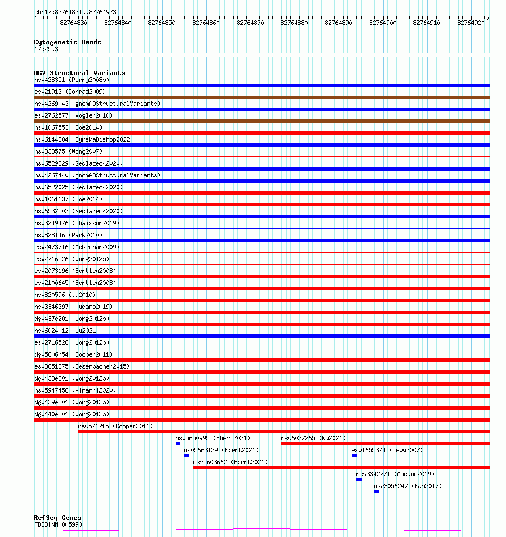This screenshot has height=537, width=506.
Task: Click the thin blue line under nsv3249476
Action: 262,229
